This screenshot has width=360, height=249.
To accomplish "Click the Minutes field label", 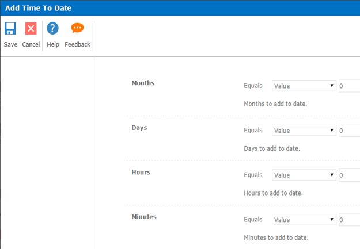I will (x=144, y=217).
